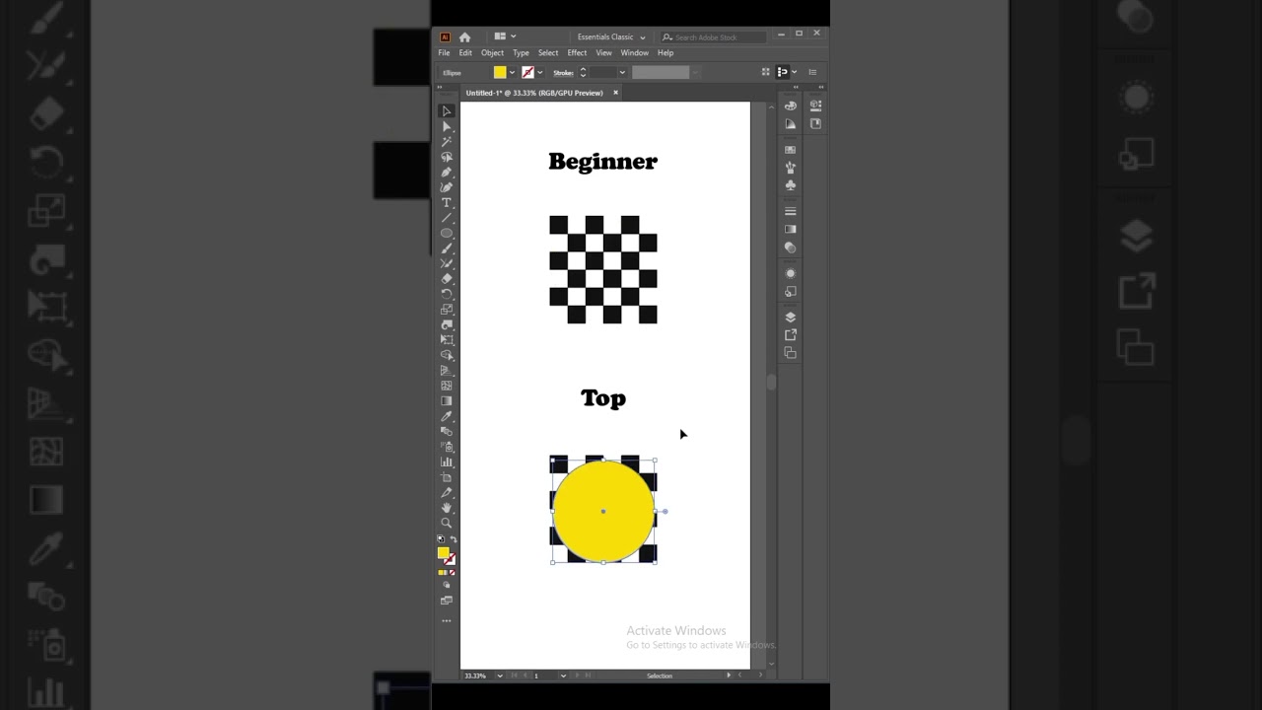
Task: Open the Layers panel icon
Action: [790, 318]
